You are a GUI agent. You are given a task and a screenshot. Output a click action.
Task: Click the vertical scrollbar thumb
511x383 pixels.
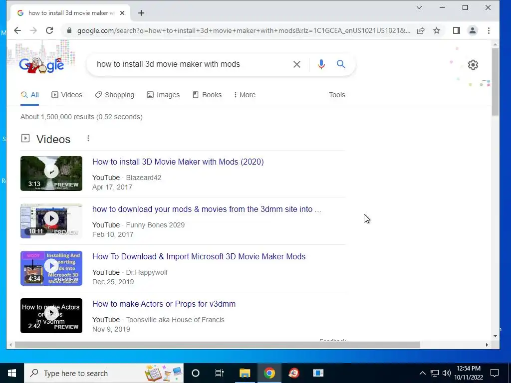click(x=495, y=81)
